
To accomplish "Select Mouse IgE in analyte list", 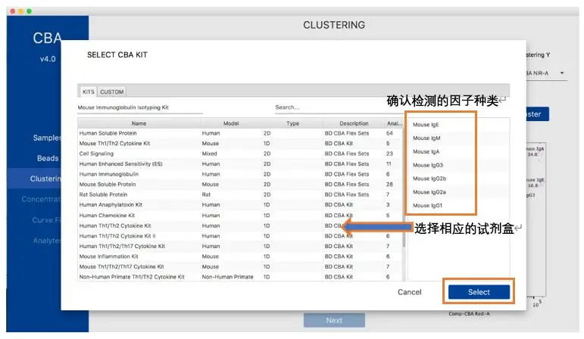I will coord(426,124).
